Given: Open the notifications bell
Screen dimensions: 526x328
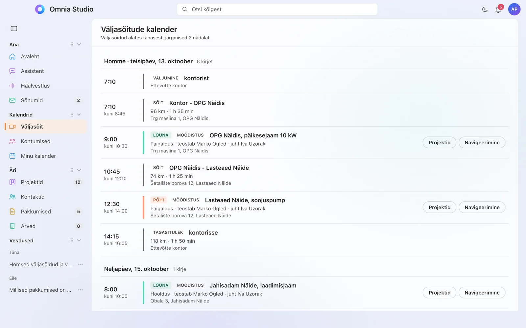Looking at the screenshot, I should click(x=498, y=10).
